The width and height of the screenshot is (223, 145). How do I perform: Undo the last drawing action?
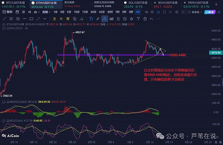point(152,19)
